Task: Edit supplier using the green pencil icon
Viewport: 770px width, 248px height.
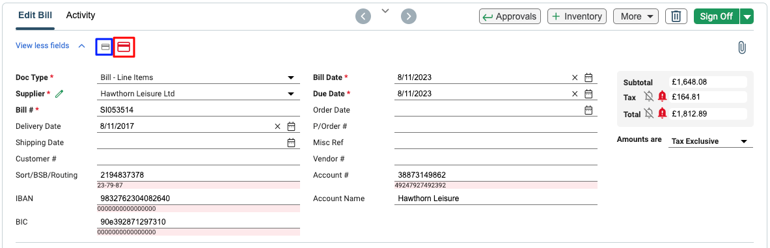Action: [x=59, y=93]
